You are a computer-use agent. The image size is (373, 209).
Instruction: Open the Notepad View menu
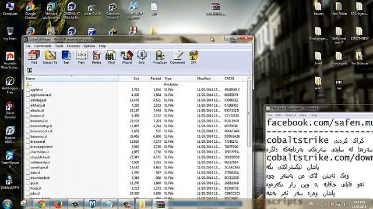(303, 115)
